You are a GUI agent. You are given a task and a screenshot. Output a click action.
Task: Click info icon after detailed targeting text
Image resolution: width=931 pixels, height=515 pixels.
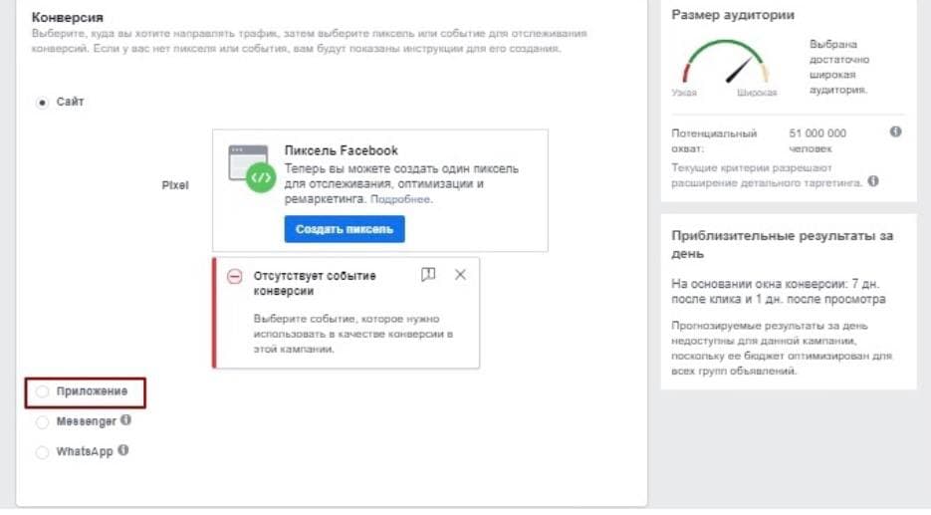click(x=873, y=181)
